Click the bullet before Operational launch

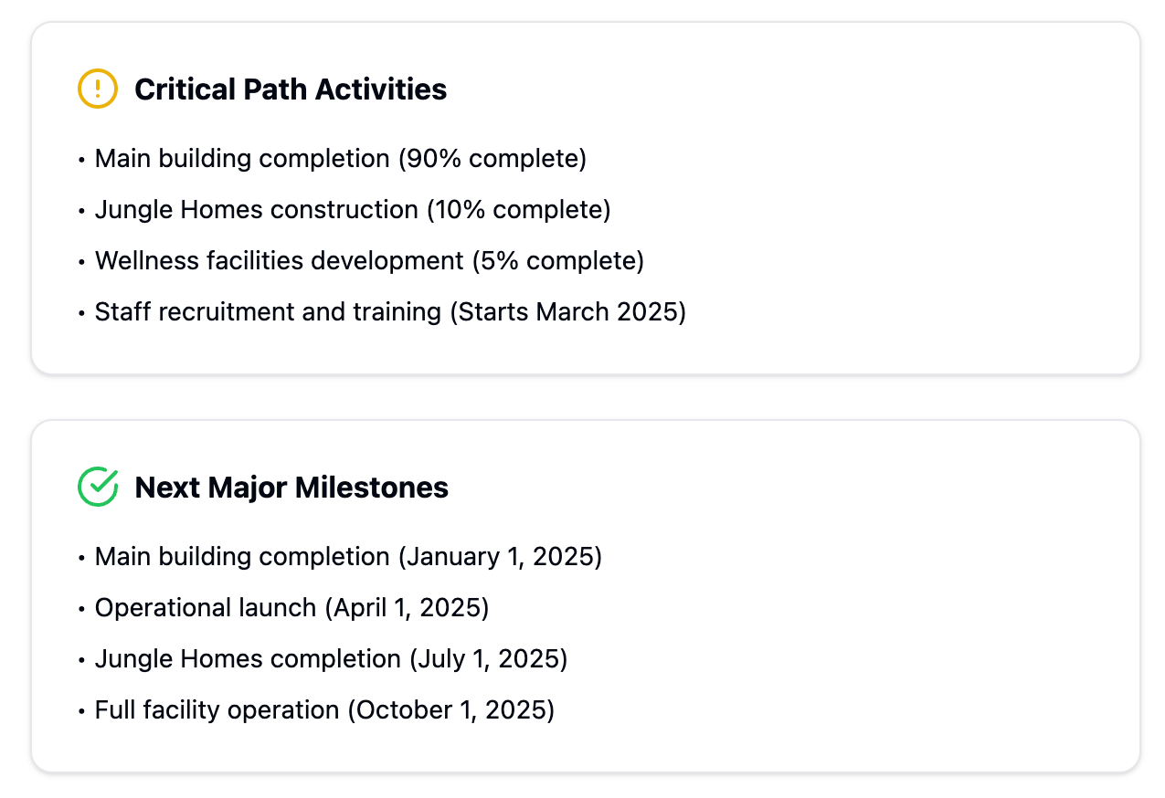coord(81,610)
